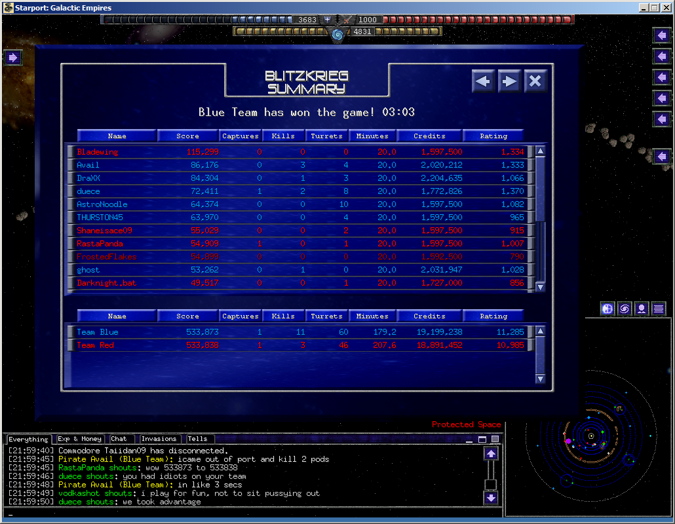Click the chat scrollbar slider handle
Viewport: 675px width, 524px height.
point(491,485)
